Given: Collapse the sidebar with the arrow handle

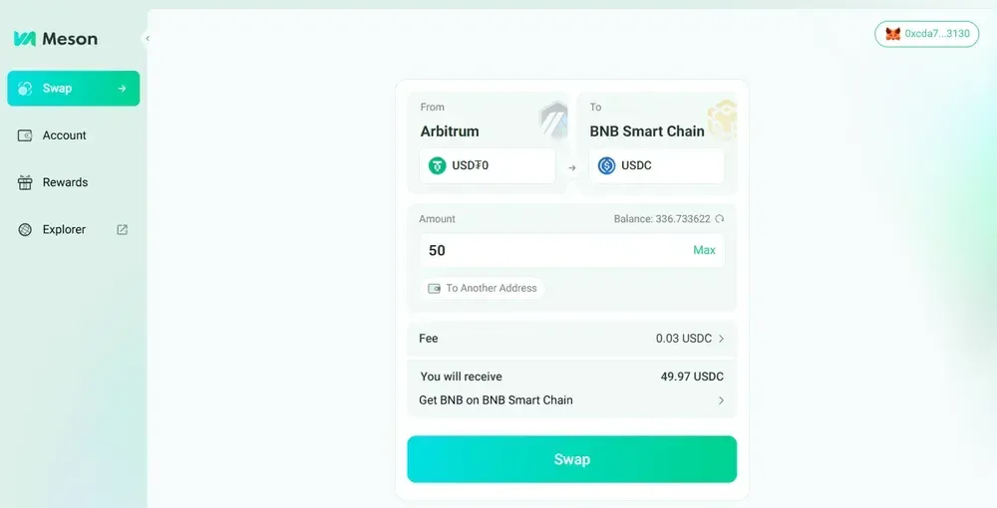Looking at the screenshot, I should tap(148, 39).
